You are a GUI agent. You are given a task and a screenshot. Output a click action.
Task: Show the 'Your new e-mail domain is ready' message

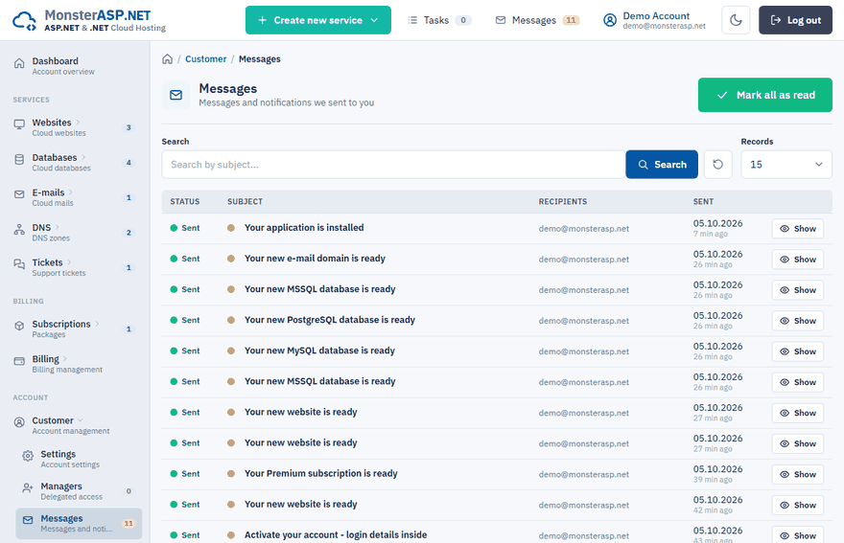click(798, 260)
